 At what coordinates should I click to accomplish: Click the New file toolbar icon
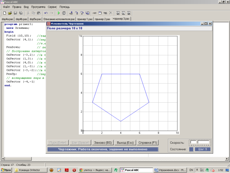[x=4, y=13]
